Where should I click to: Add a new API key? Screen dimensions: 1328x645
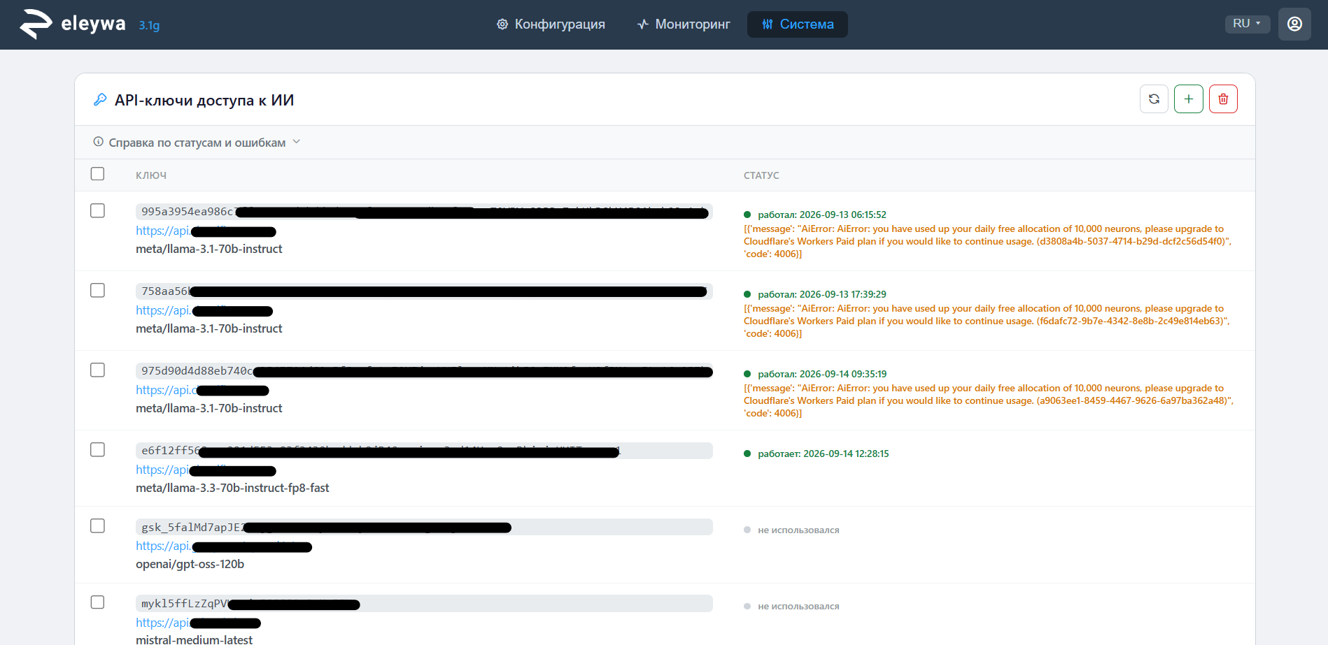click(1189, 99)
